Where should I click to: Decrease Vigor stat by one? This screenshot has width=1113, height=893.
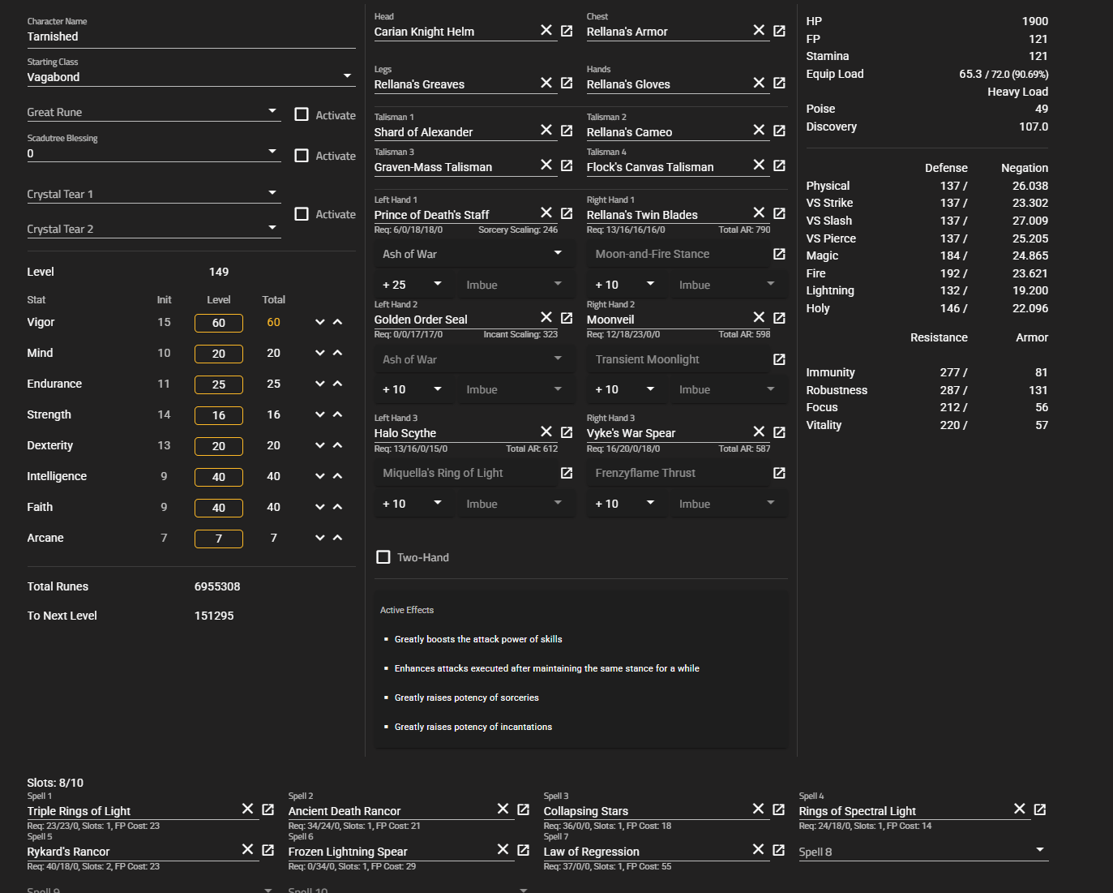(320, 322)
